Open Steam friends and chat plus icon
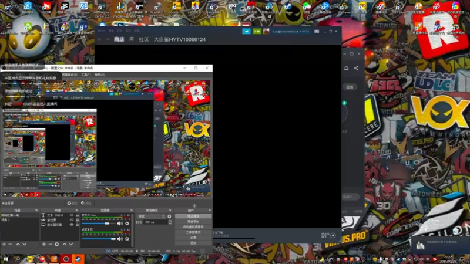 point(333,236)
